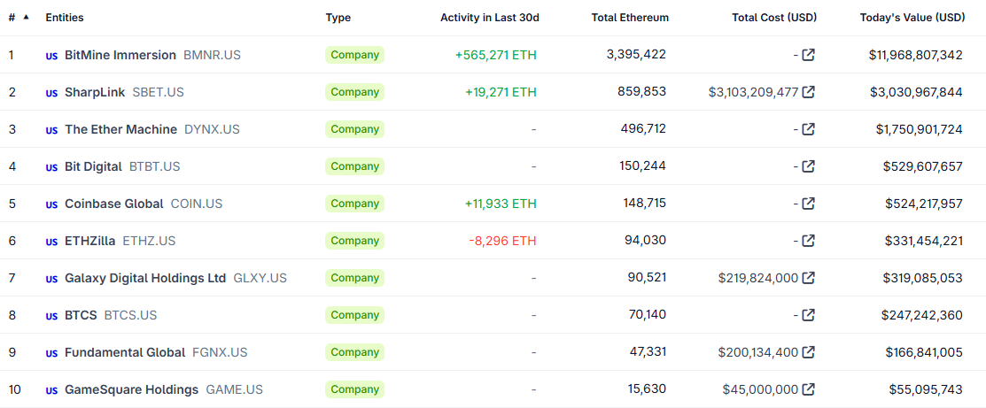Open ETHZilla external link icon
The image size is (986, 408).
[x=808, y=241]
